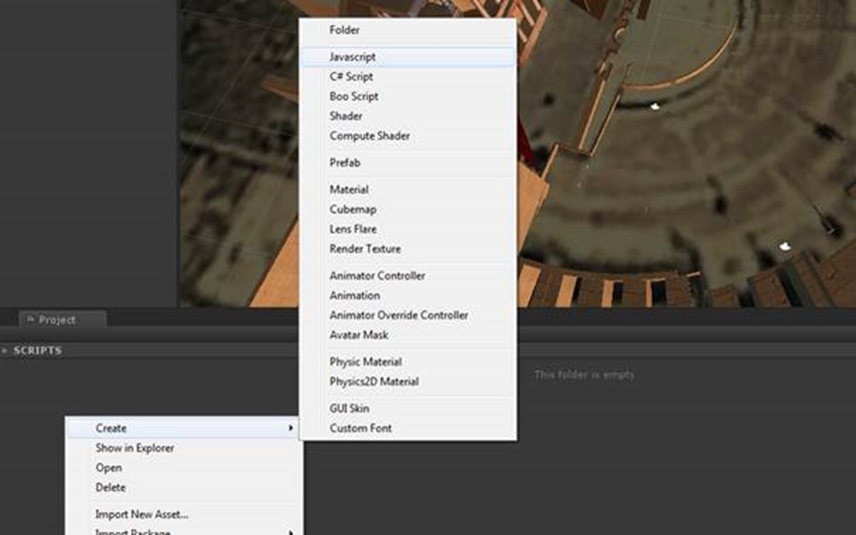This screenshot has height=535, width=856.
Task: Create a new Prefab
Action: [x=344, y=163]
